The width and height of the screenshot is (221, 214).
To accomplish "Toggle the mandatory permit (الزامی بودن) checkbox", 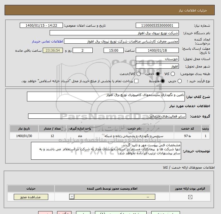I will coord(190,197).
